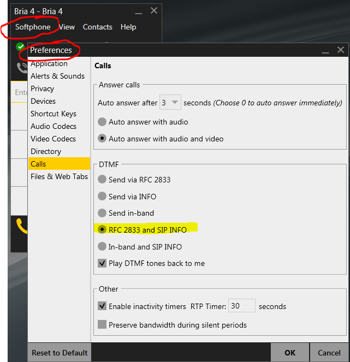Close the Bria 4 main window
The width and height of the screenshot is (350, 362).
(154, 10)
